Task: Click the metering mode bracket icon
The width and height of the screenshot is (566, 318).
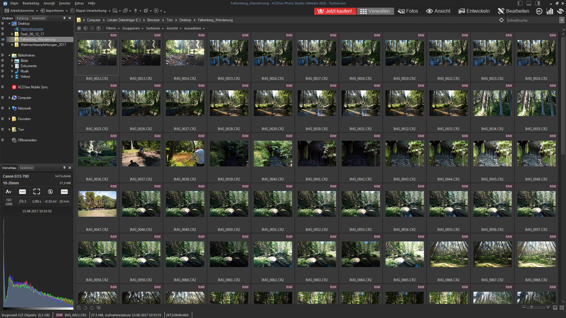Action: tap(37, 192)
